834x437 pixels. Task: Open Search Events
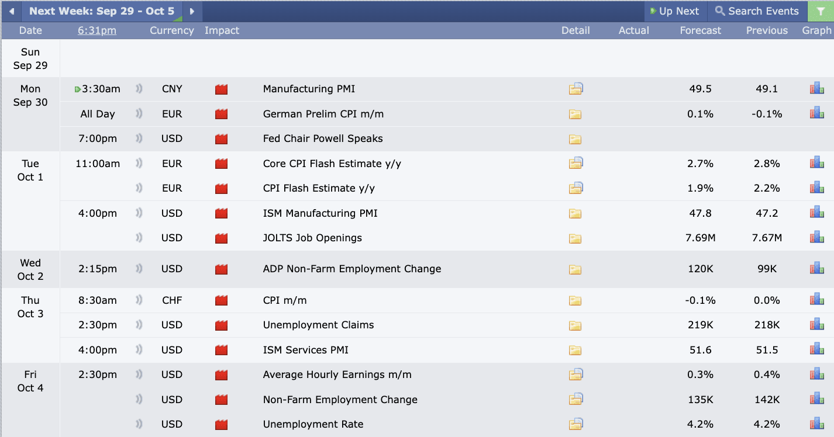click(757, 11)
